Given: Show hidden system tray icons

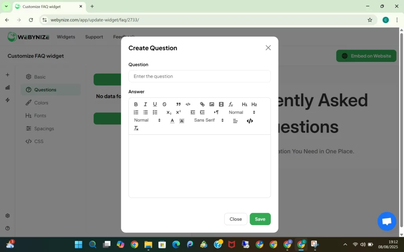Looking at the screenshot, I should point(345,244).
